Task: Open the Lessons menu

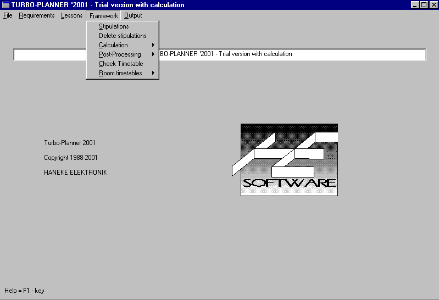Action: click(71, 15)
